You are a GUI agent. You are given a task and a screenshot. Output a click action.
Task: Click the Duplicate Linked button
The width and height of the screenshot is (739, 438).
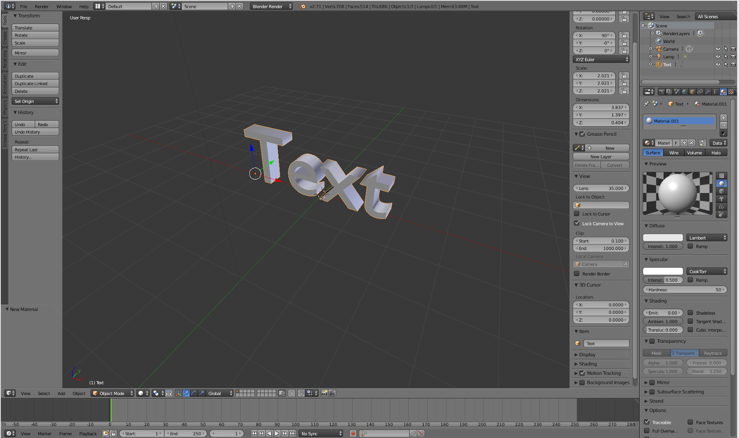point(36,84)
